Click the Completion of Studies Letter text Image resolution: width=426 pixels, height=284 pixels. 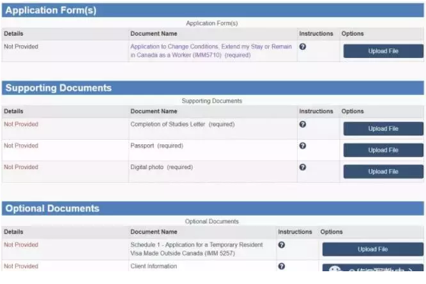[x=168, y=124]
